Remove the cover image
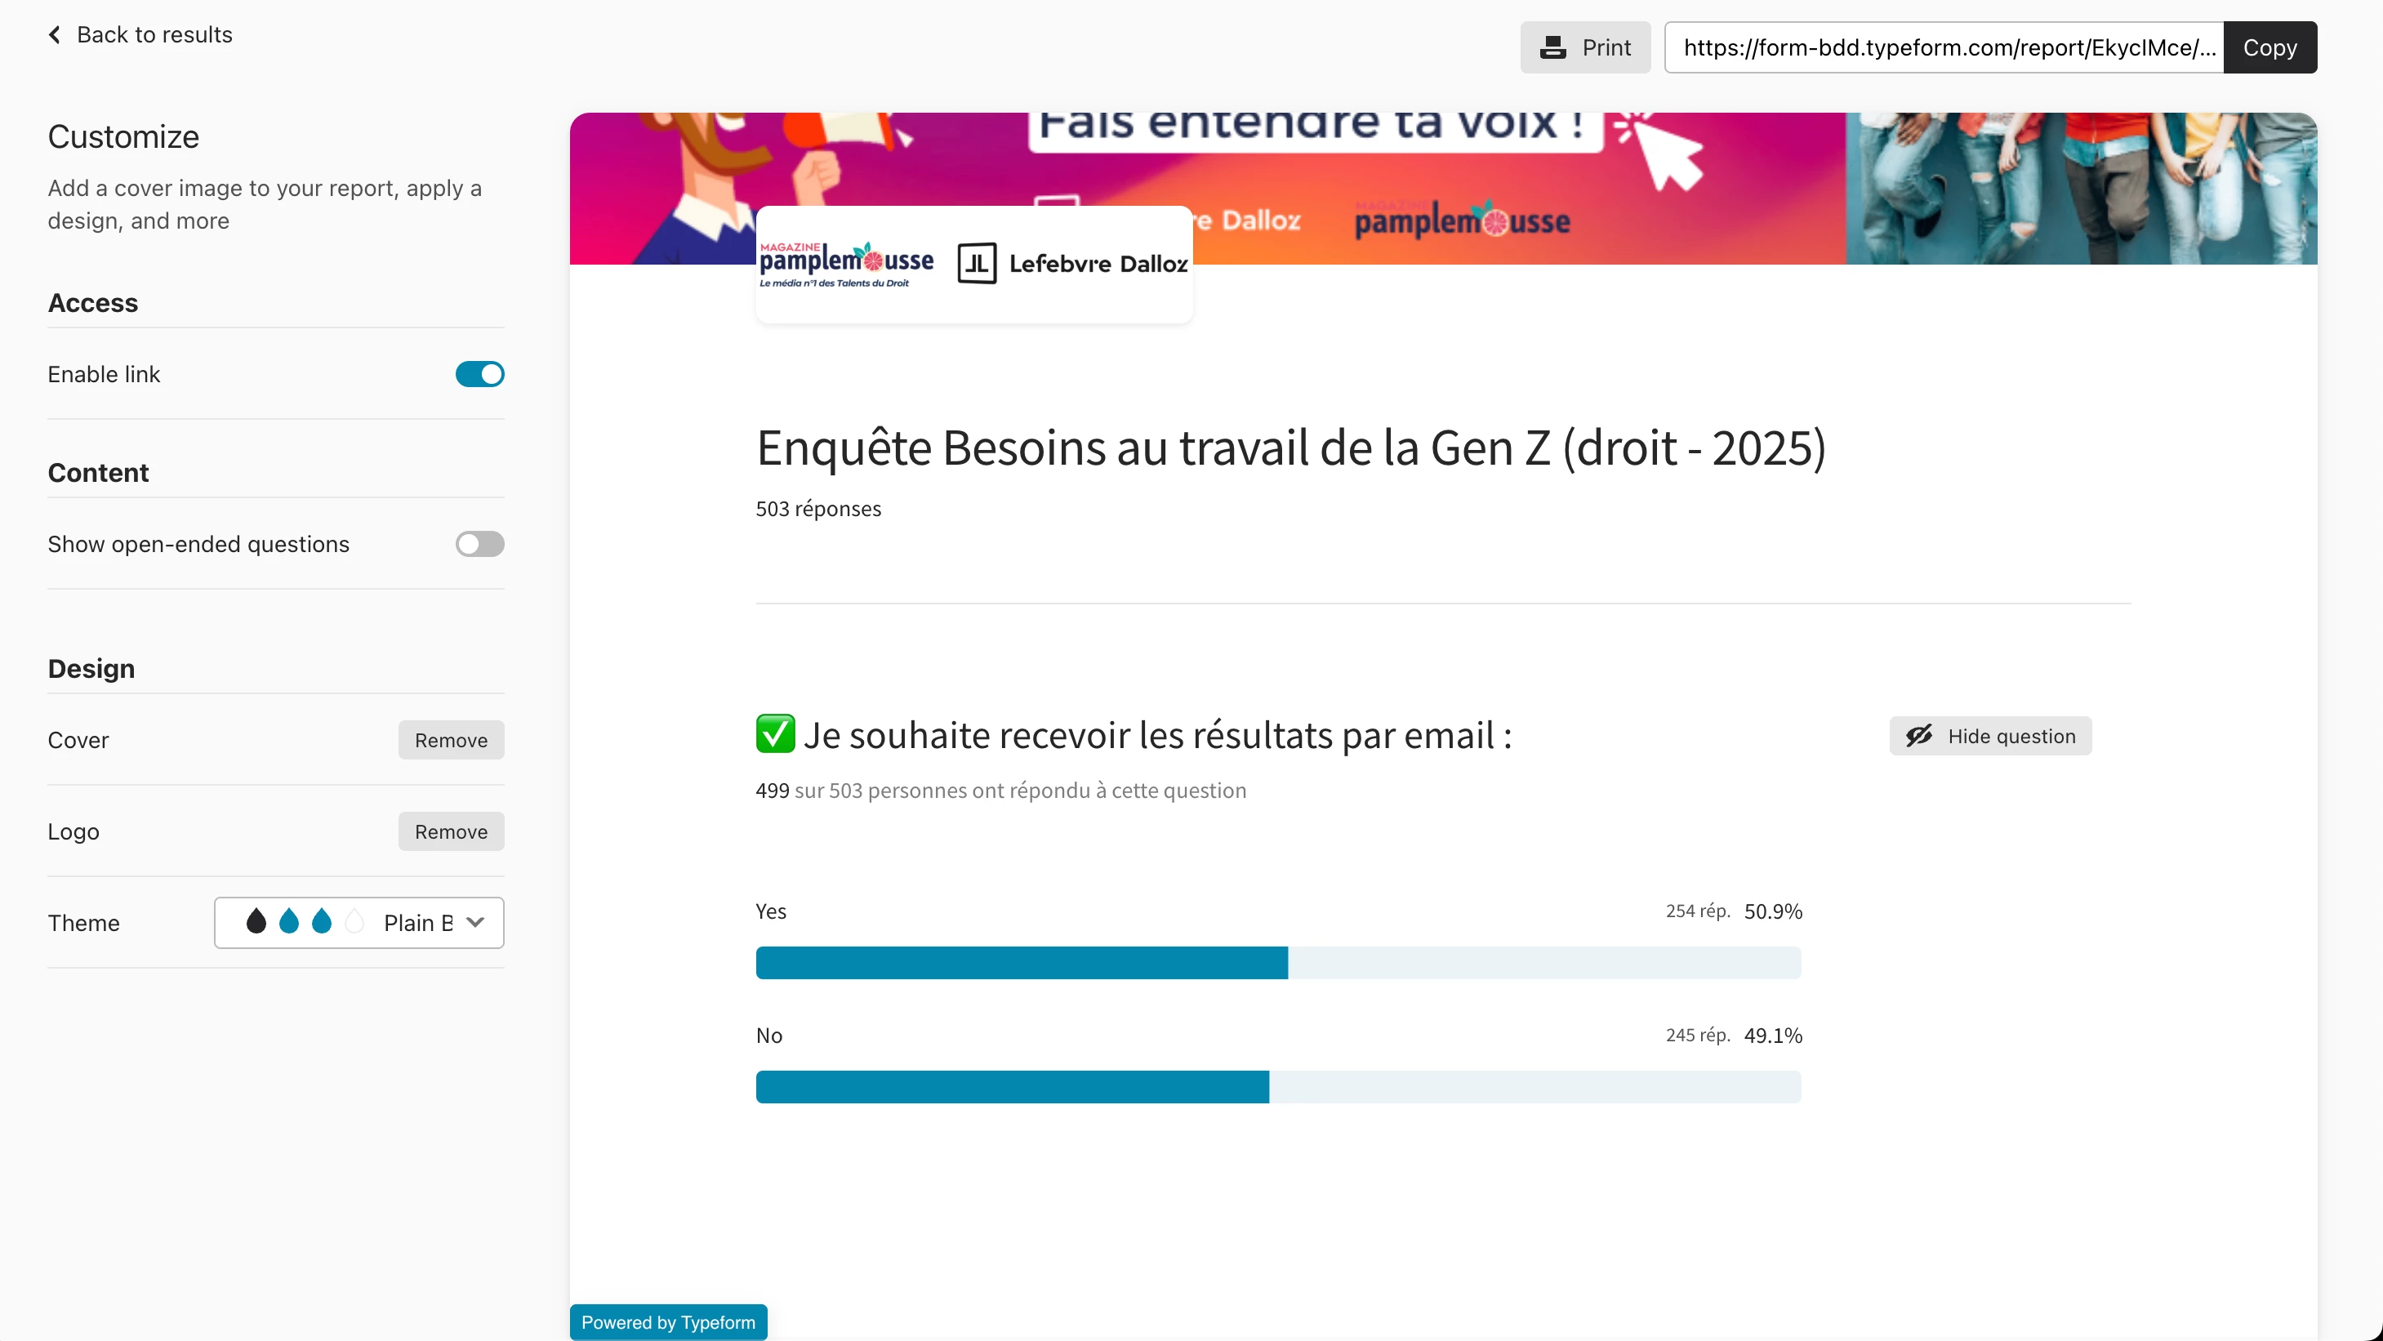This screenshot has height=1341, width=2383. pos(451,740)
